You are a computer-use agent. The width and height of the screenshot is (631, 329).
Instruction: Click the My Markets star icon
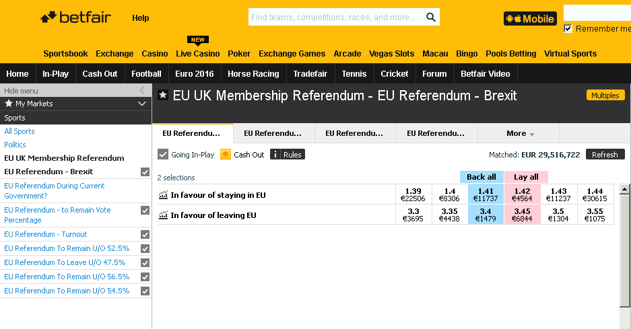tap(9, 104)
